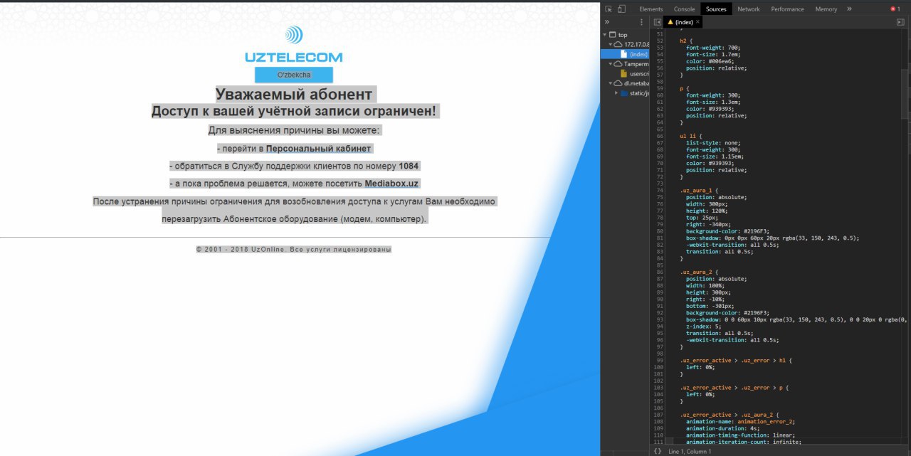Click the Уважаемый абонент heading
This screenshot has height=456, width=911.
[x=294, y=95]
